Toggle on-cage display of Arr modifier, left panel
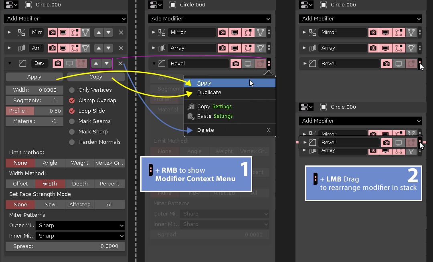This screenshot has height=262, width=433. (x=85, y=48)
